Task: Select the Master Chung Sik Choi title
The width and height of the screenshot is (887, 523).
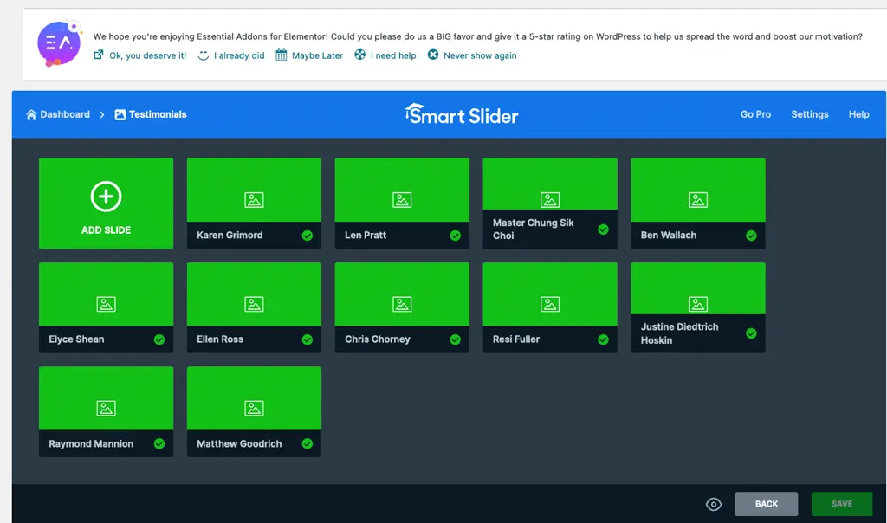Action: click(x=533, y=229)
